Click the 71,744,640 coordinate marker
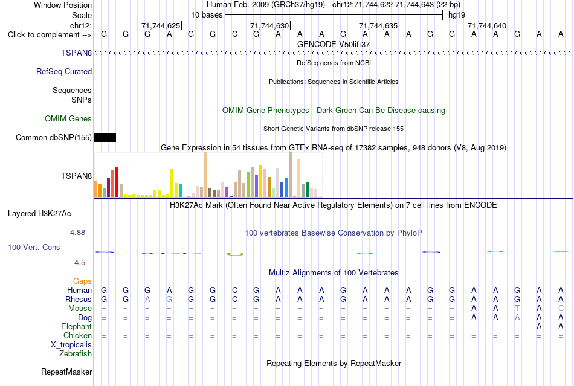The height and width of the screenshot is (386, 574). tap(487, 25)
